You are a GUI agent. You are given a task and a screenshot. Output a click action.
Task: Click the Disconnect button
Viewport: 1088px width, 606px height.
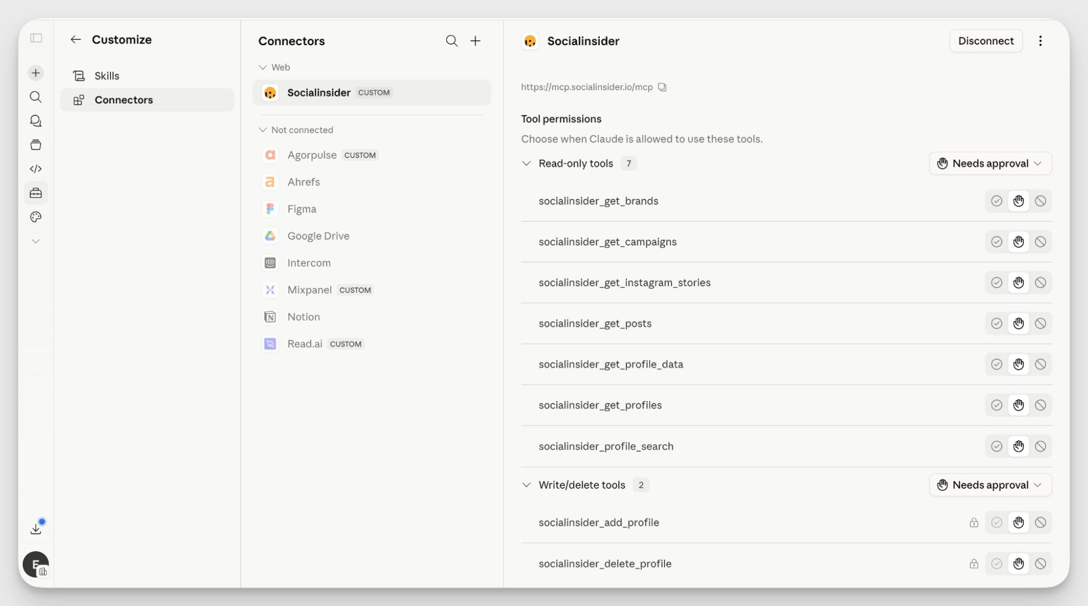(986, 41)
